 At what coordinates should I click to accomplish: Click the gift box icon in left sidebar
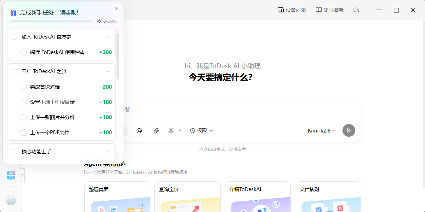[x=11, y=175]
